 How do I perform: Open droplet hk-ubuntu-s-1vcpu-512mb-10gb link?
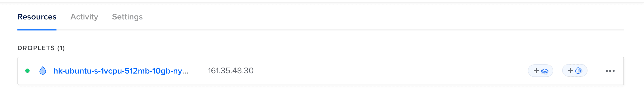pos(121,71)
